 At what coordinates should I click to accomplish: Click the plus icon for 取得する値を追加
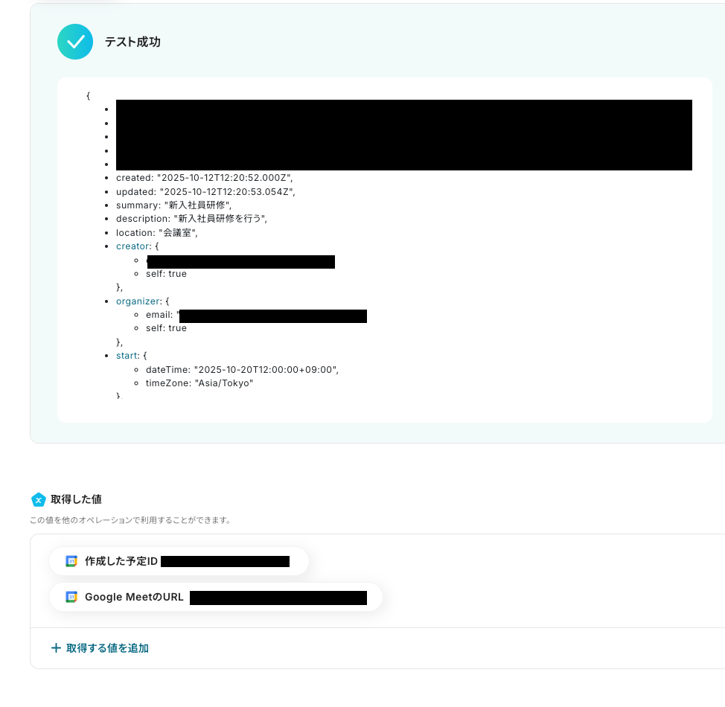(x=56, y=647)
